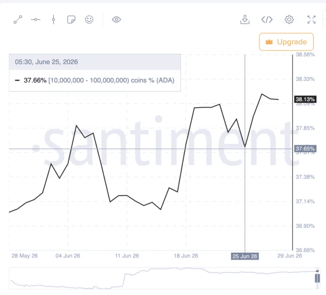Select the horizontal ray tool
326x295 pixels.
coord(35,20)
